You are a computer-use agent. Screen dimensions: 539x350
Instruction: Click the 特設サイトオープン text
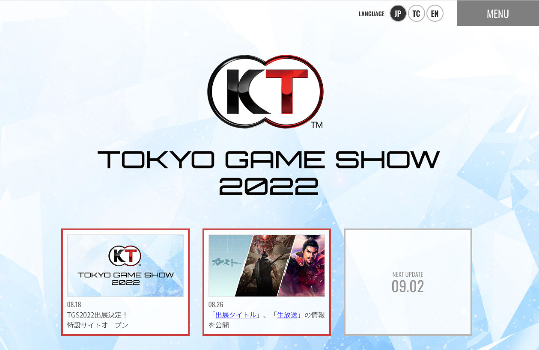coord(98,325)
